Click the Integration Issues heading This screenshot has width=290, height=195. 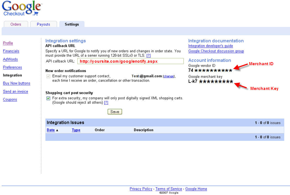(65, 122)
